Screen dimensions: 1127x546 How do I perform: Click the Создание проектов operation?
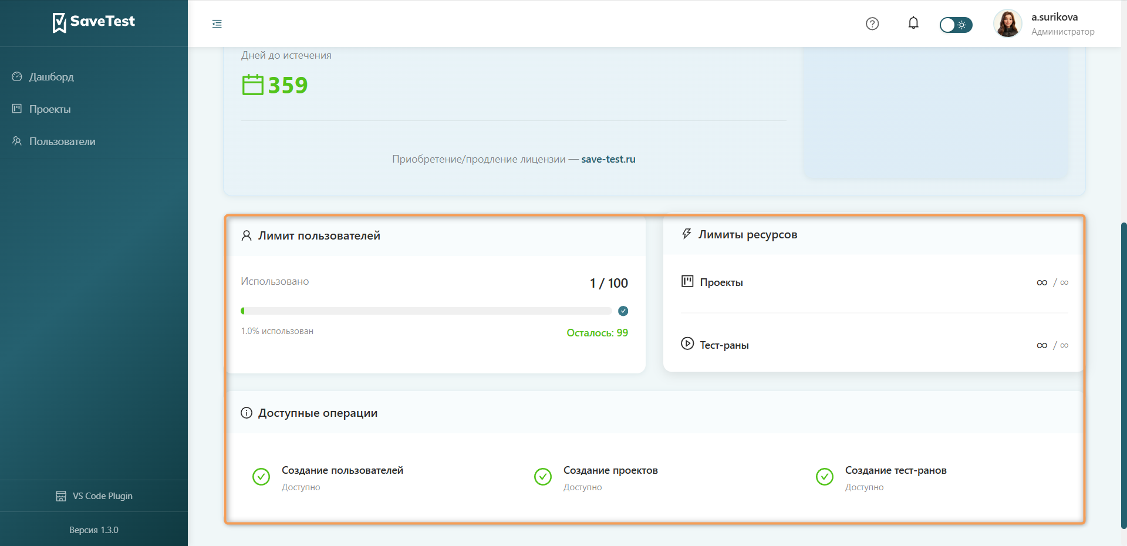[610, 470]
